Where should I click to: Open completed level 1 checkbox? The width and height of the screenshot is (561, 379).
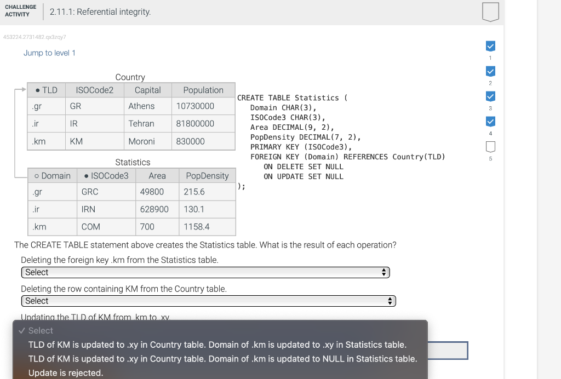[490, 46]
